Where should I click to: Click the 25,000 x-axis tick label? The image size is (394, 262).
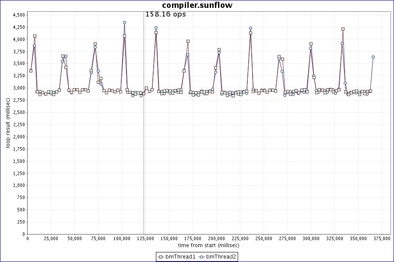click(51, 238)
